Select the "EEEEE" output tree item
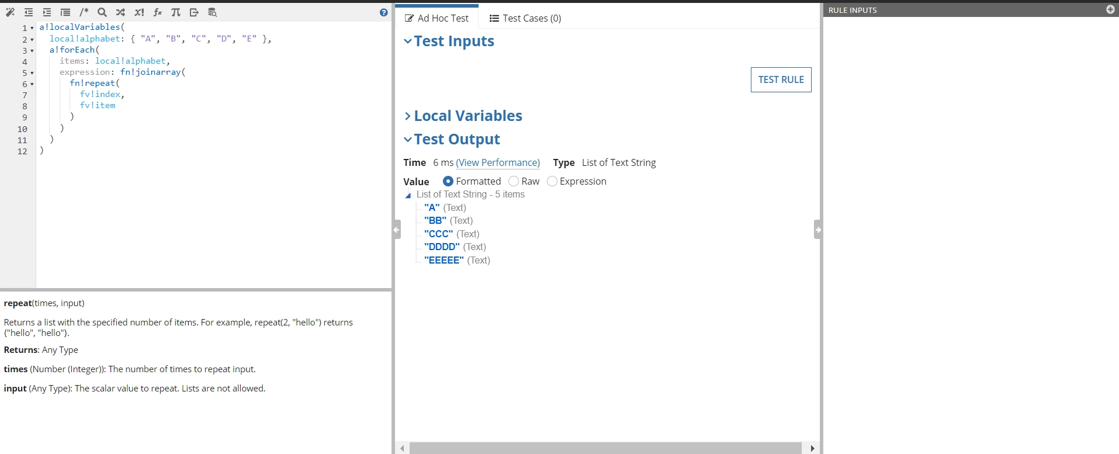 457,260
